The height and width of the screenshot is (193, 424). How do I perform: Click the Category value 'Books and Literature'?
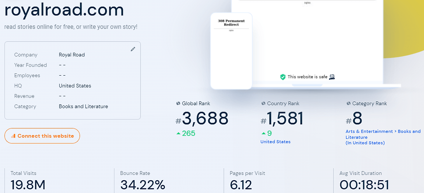pos(83,107)
